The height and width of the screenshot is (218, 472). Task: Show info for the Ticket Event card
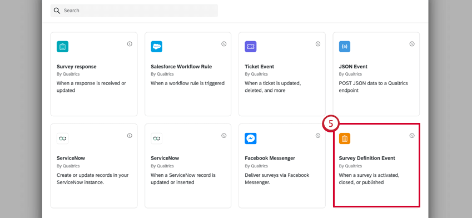318,44
